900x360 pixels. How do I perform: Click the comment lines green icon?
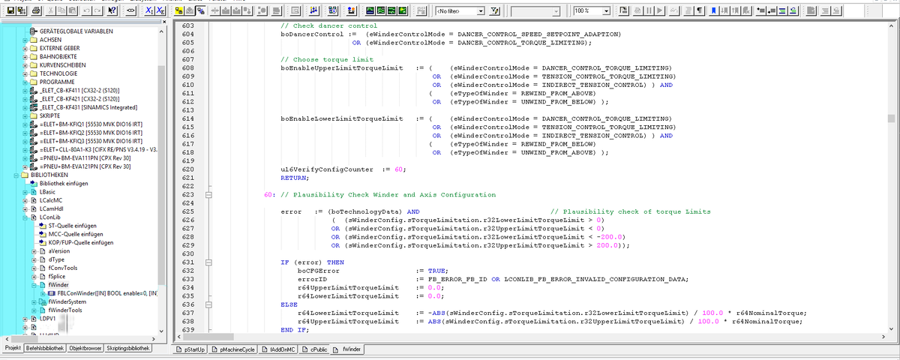click(x=782, y=10)
